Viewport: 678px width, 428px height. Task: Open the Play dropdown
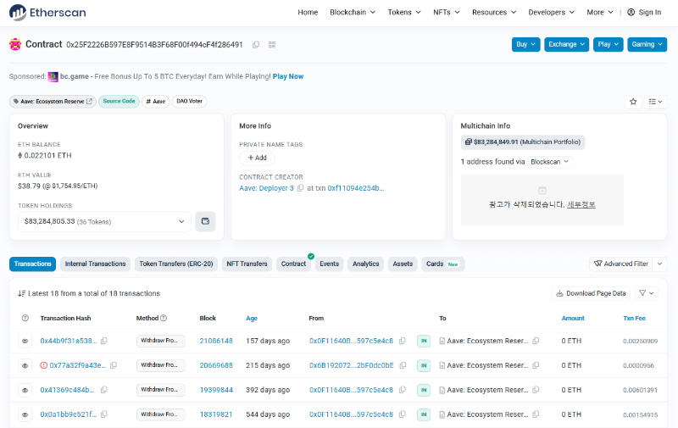click(x=608, y=44)
